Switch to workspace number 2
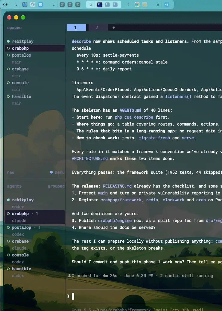The width and height of the screenshot is (222, 311). point(54,4)
